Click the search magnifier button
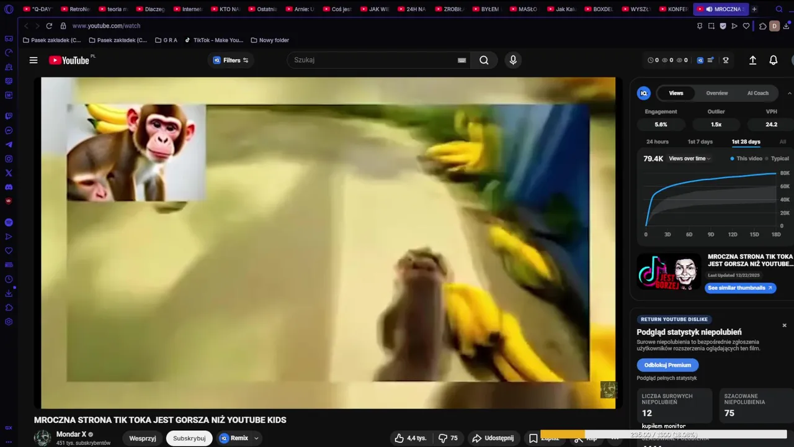The height and width of the screenshot is (447, 794). (484, 60)
